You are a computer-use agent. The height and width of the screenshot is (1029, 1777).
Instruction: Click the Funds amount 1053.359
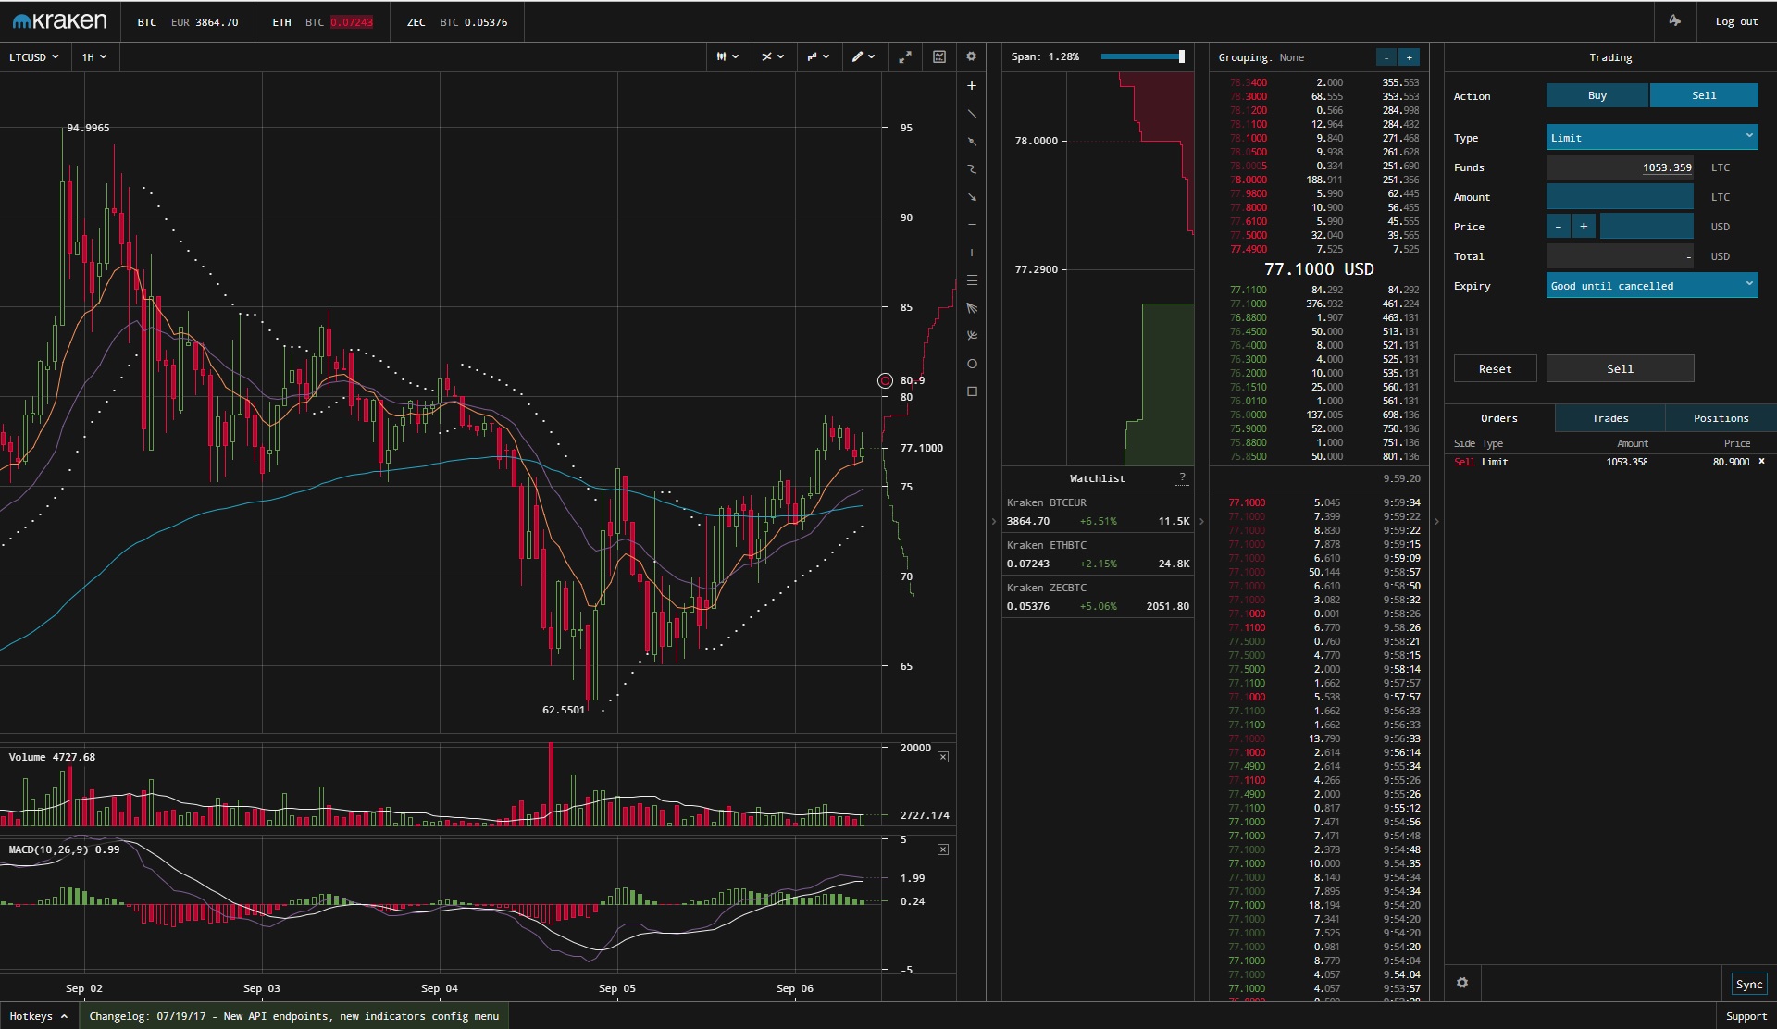tap(1667, 167)
